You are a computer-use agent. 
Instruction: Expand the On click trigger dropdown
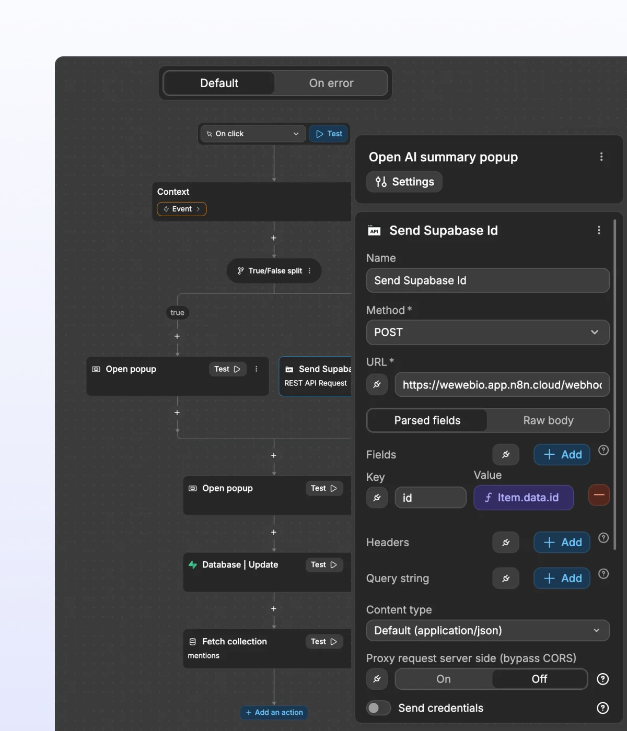(253, 134)
